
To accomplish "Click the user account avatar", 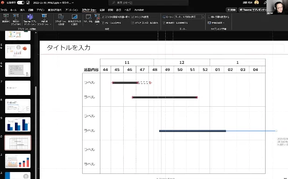I will coord(256,3).
